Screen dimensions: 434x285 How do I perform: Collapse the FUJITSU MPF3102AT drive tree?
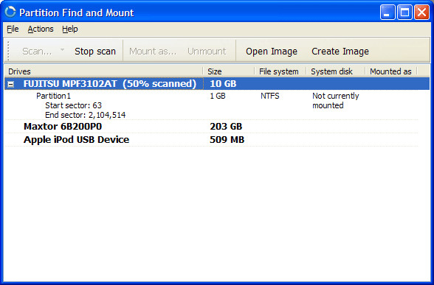click(10, 84)
